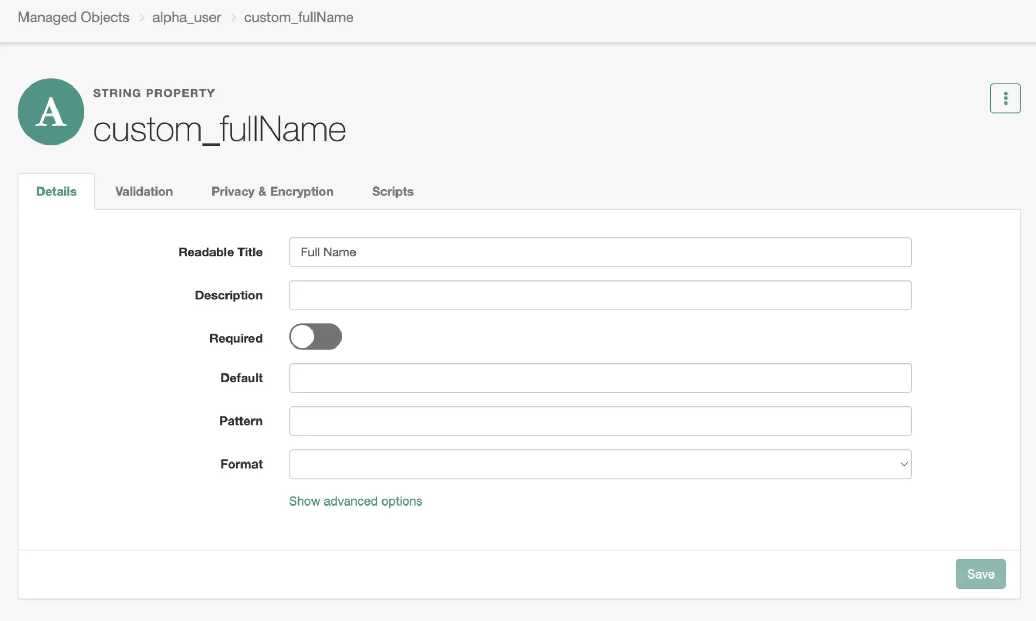This screenshot has height=621, width=1036.
Task: Switch to the Validation tab
Action: 144,192
